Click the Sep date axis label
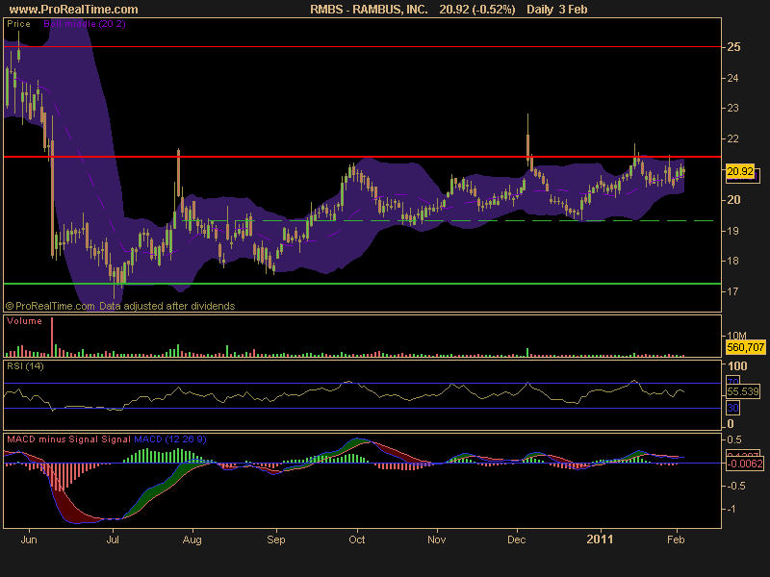This screenshot has width=770, height=577. click(x=276, y=539)
